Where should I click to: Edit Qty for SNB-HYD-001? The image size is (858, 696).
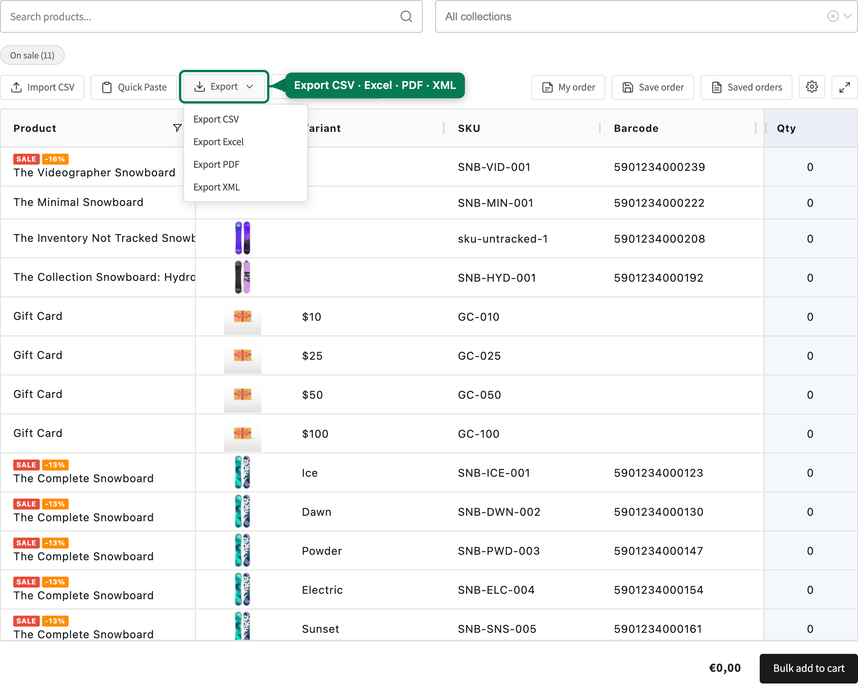pyautogui.click(x=810, y=277)
